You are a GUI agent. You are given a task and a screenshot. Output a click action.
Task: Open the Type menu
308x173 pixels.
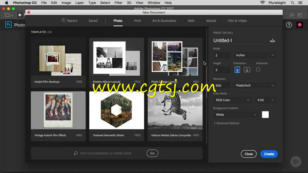[92, 3]
